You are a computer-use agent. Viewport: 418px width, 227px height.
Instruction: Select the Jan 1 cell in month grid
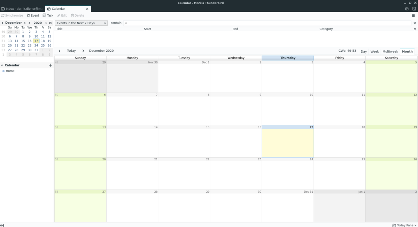tap(340, 206)
